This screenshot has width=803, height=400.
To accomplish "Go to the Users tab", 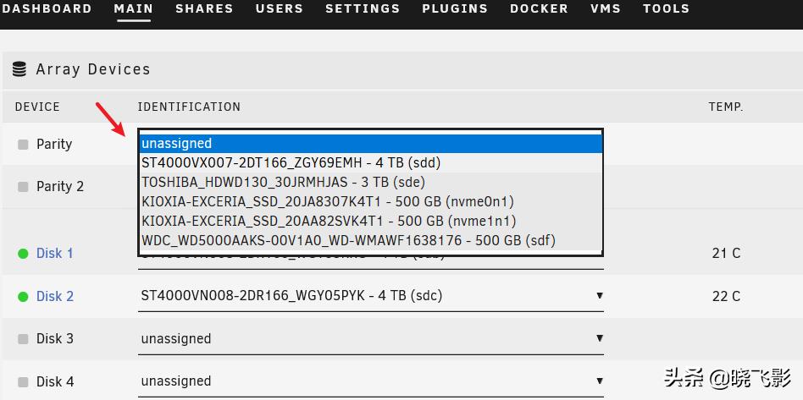I will click(280, 8).
